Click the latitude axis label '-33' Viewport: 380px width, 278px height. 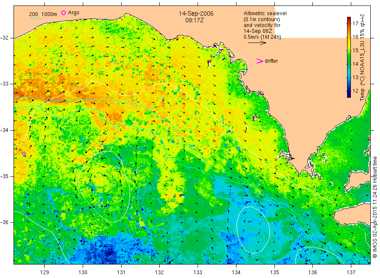pyautogui.click(x=4, y=84)
